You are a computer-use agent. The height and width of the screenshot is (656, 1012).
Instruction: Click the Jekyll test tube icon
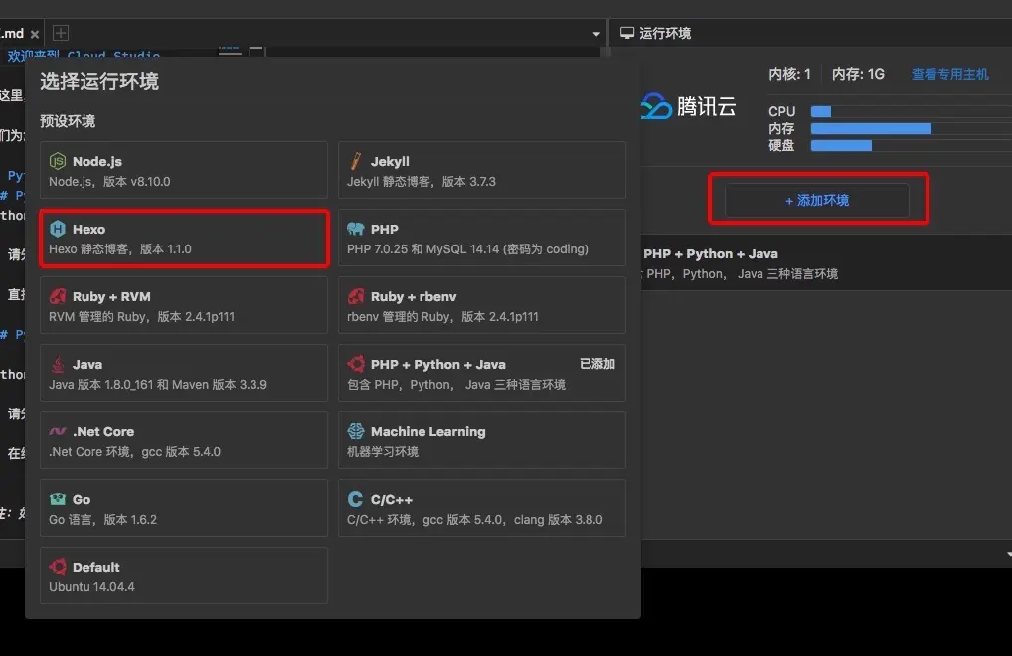click(x=356, y=161)
